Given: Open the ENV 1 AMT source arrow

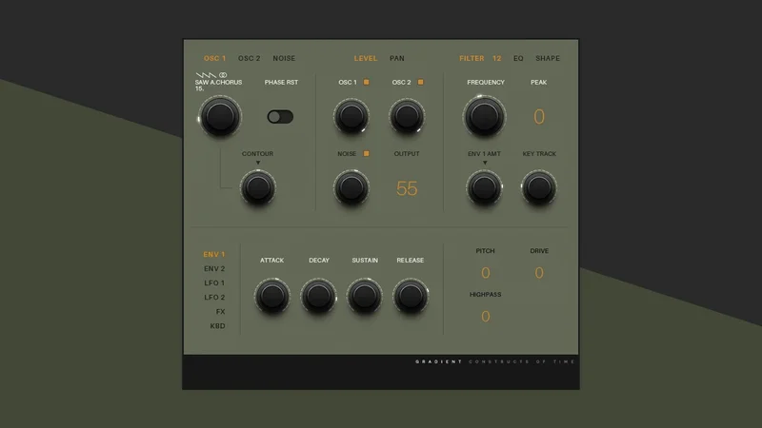Looking at the screenshot, I should click(x=485, y=163).
